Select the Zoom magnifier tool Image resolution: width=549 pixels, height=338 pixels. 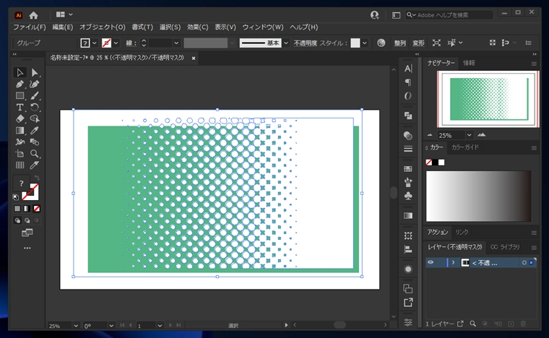(x=35, y=154)
